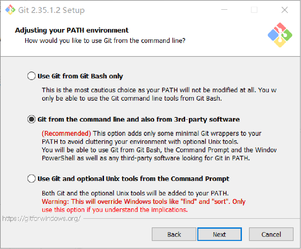
Task: Click the "How would you like to use Git" subheading
Action: point(105,41)
